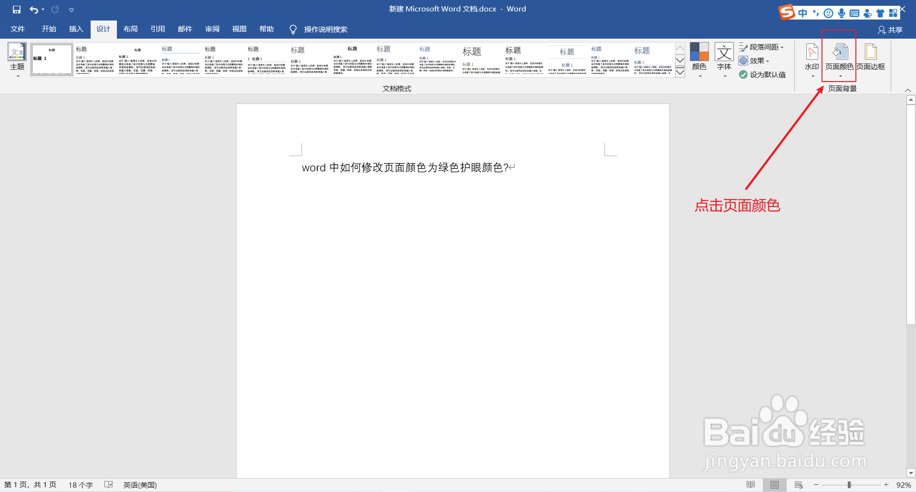The width and height of the screenshot is (916, 492).
Task: Open Sogou emoji smiley panel
Action: (829, 13)
